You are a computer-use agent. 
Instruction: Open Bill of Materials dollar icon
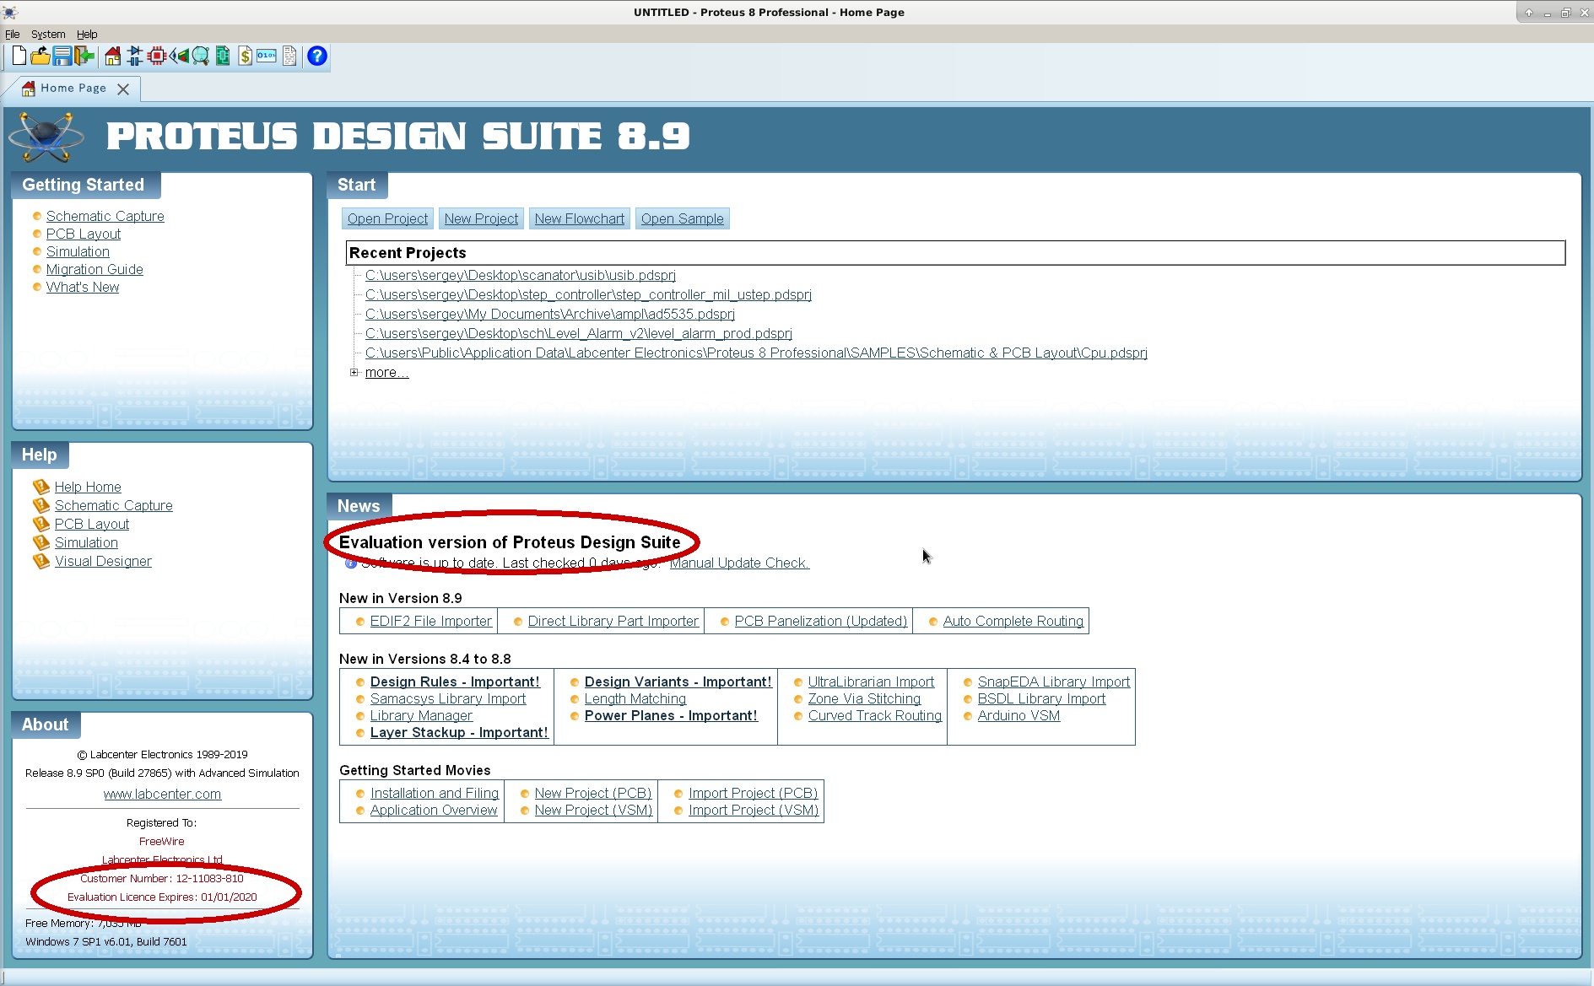(245, 56)
